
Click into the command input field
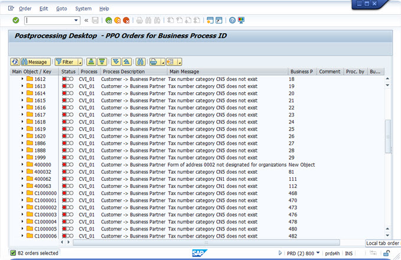[50, 21]
